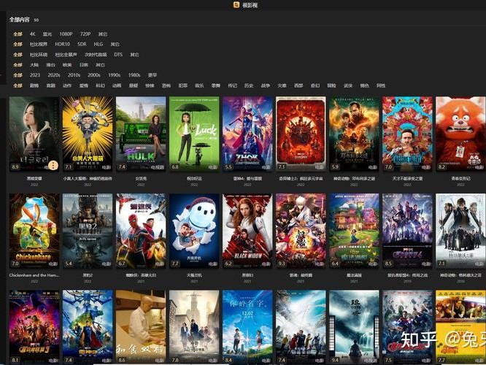Filter by the 2010s decade
The image size is (486, 365).
74,75
